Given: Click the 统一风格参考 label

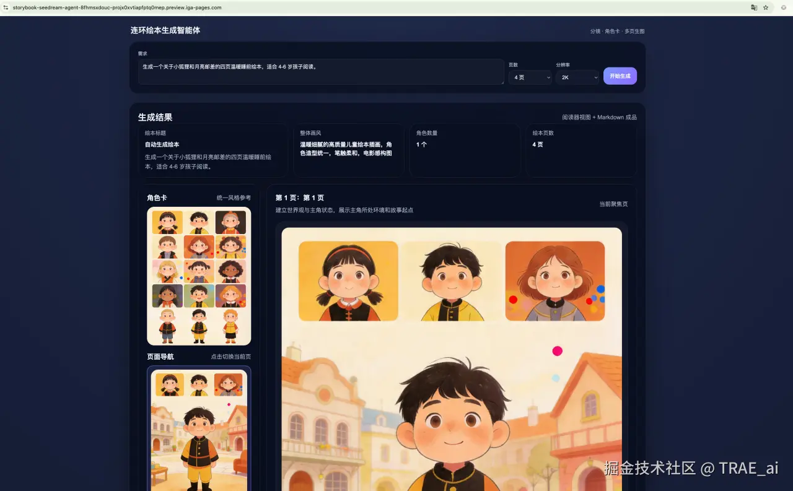Looking at the screenshot, I should click(x=234, y=198).
